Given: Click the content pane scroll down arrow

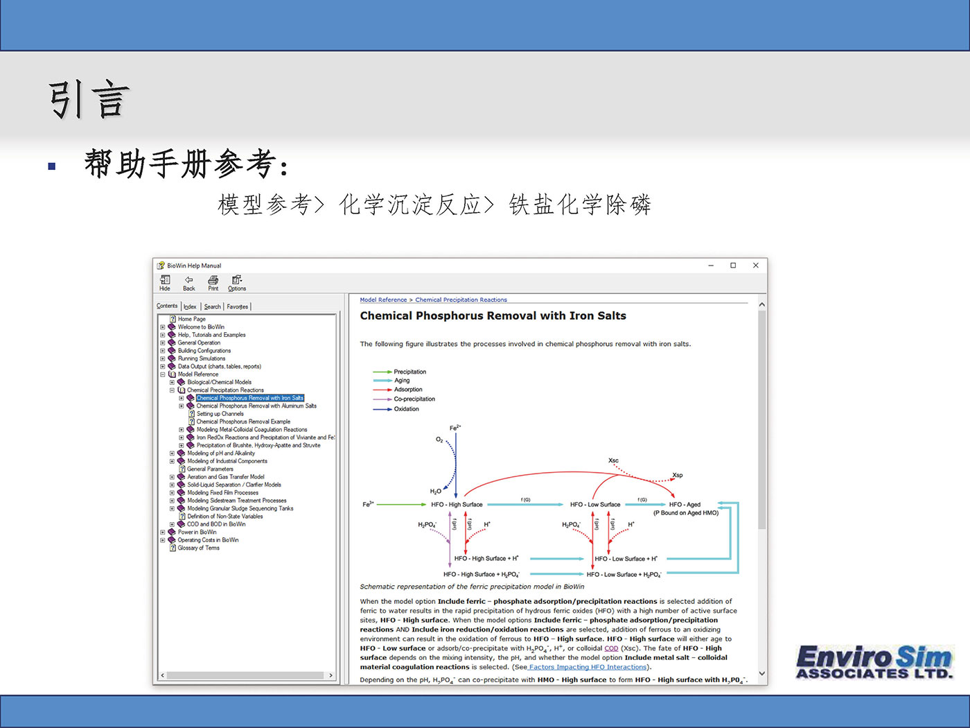Looking at the screenshot, I should click(x=761, y=673).
